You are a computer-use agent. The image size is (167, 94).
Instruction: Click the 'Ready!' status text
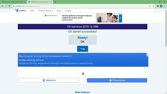[82, 38]
